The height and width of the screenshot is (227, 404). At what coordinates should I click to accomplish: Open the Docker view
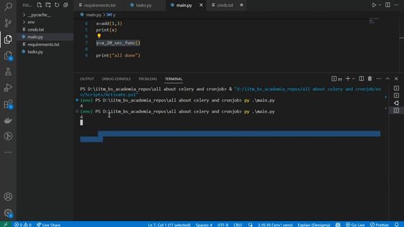click(x=8, y=120)
